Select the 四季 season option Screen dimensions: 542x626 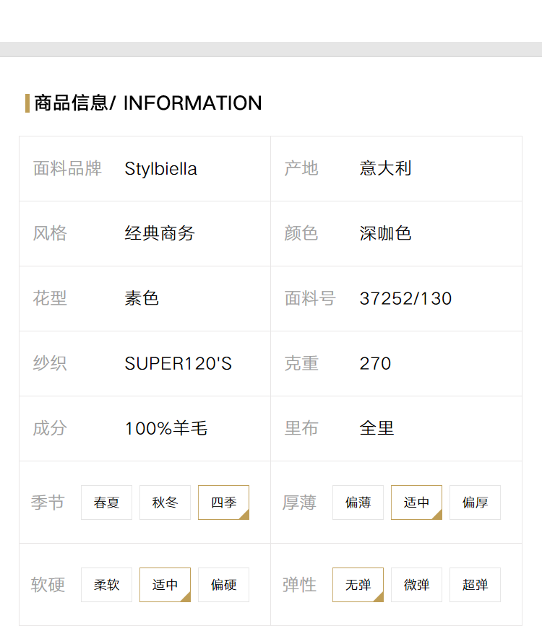coord(223,503)
